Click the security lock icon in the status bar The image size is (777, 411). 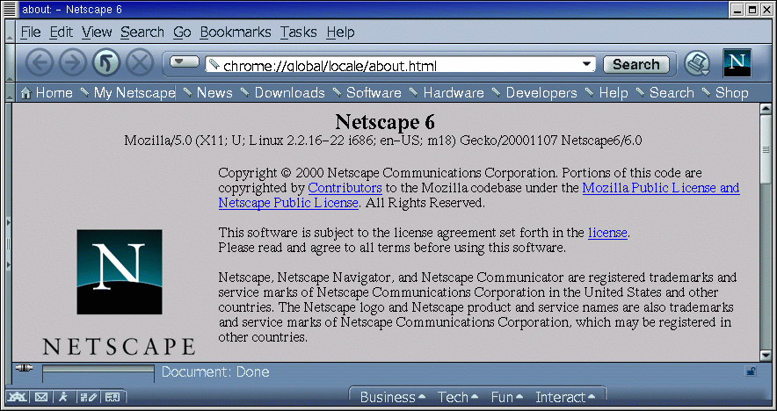pos(751,371)
